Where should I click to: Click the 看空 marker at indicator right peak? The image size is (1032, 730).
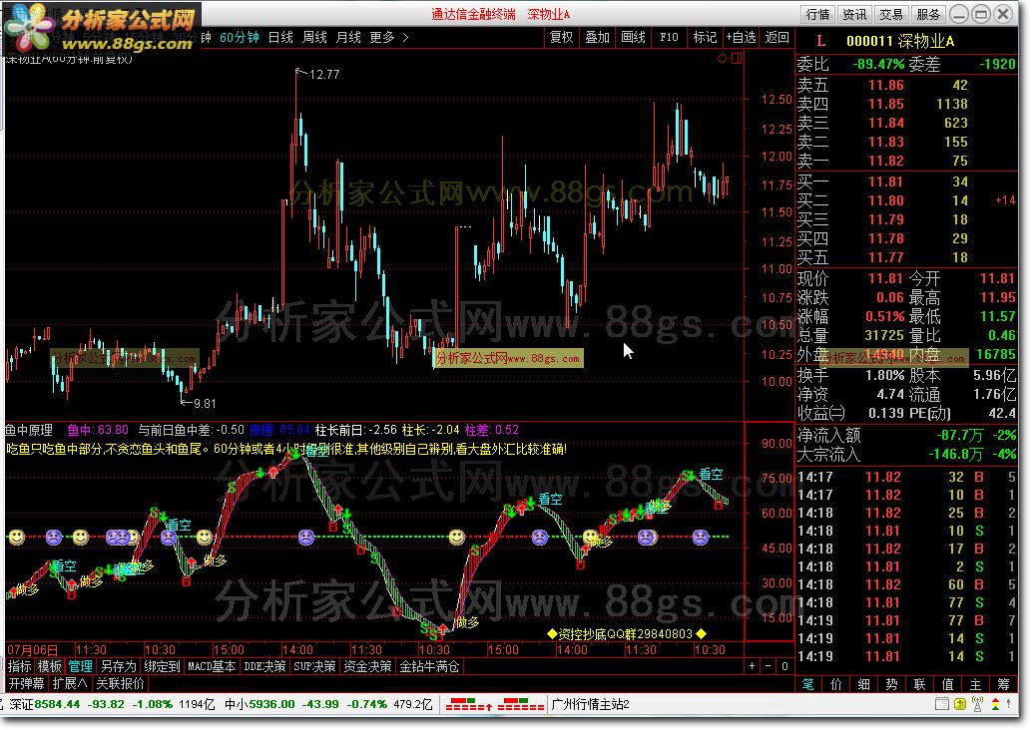click(711, 474)
